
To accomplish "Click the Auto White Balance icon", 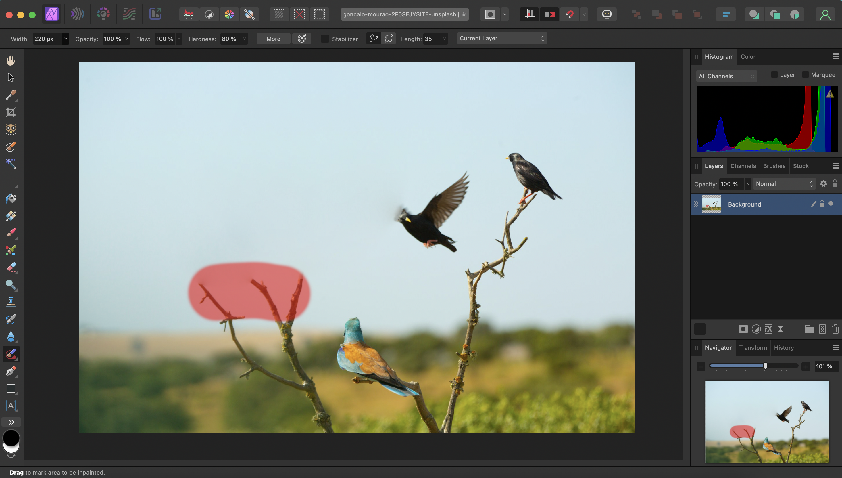I will click(249, 14).
